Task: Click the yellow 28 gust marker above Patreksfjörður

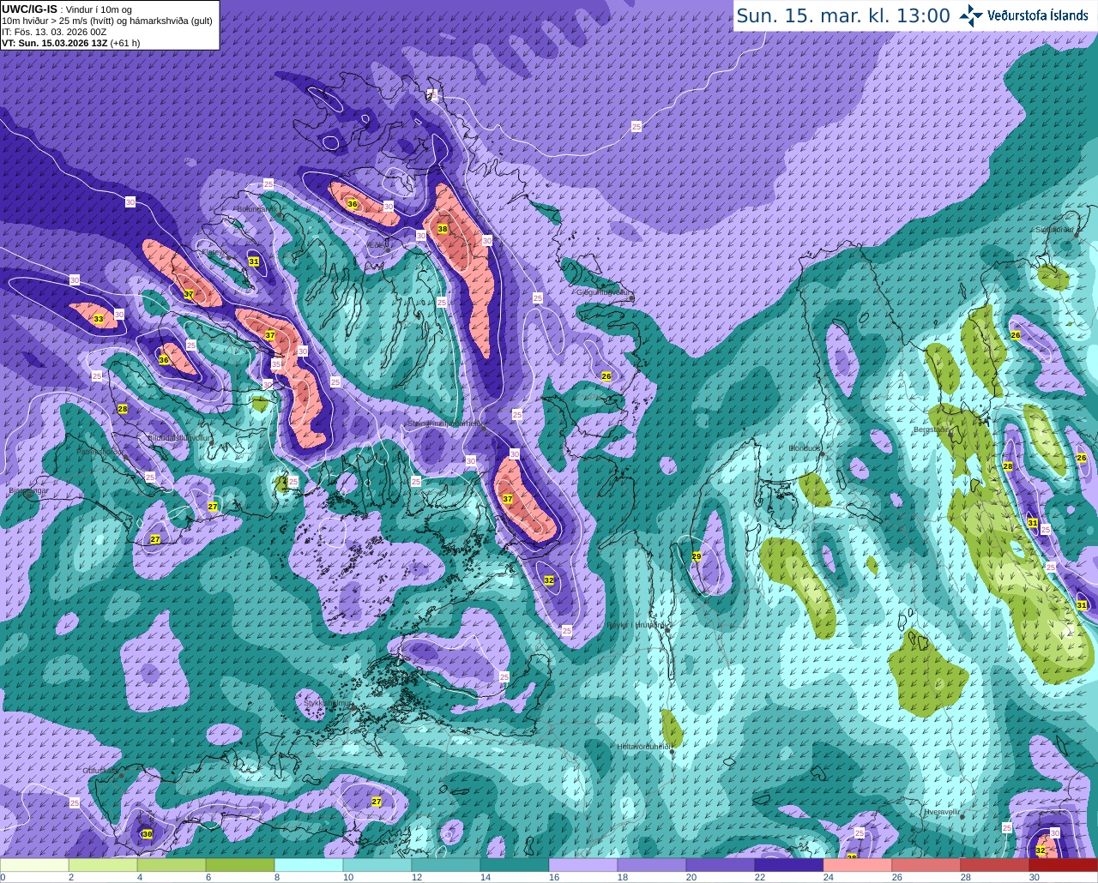Action: tap(123, 409)
